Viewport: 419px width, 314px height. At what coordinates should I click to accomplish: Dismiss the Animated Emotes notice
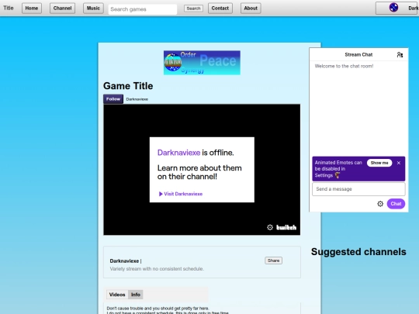point(399,163)
